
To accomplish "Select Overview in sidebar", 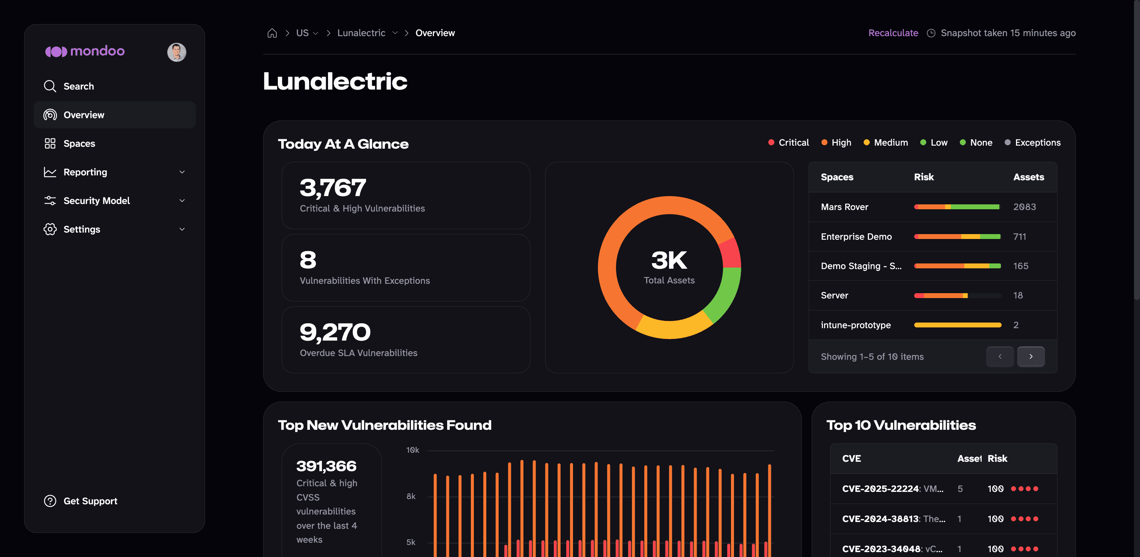I will click(x=114, y=115).
